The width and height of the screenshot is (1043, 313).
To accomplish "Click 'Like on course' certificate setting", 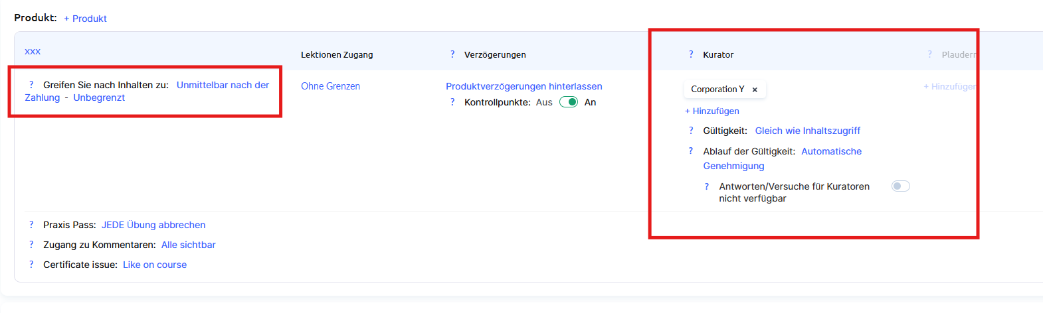I will coord(154,265).
